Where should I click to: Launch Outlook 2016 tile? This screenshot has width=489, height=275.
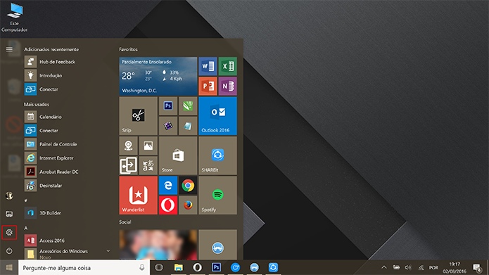[x=217, y=115]
